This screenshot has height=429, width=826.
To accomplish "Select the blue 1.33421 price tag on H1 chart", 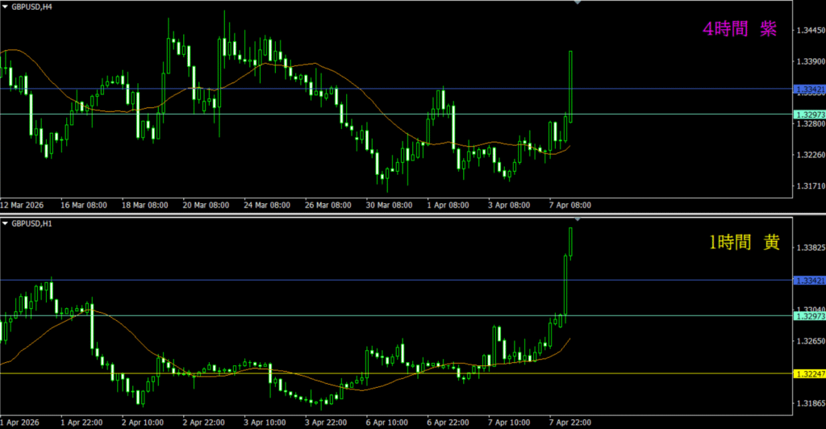I will pyautogui.click(x=809, y=281).
